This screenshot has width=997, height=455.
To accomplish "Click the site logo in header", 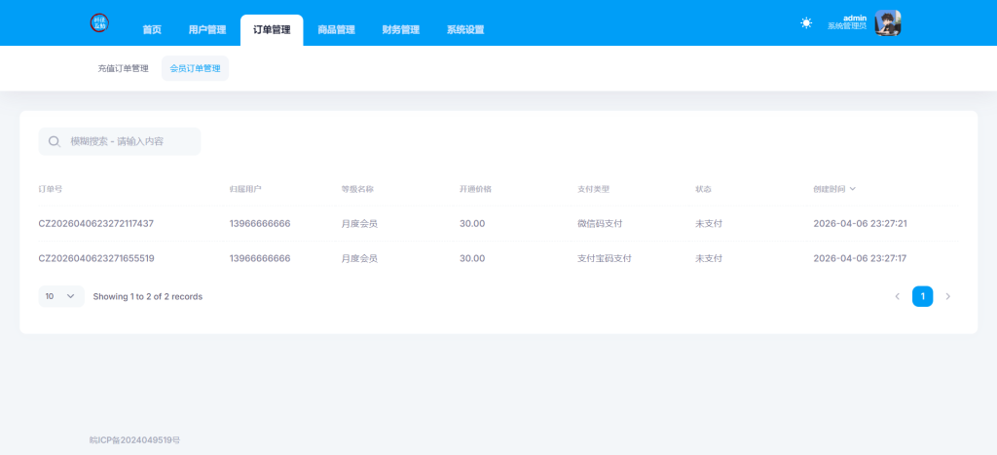I will 99,23.
